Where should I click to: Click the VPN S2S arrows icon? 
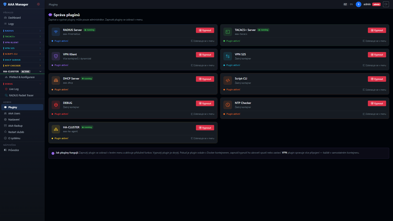coord(228,56)
